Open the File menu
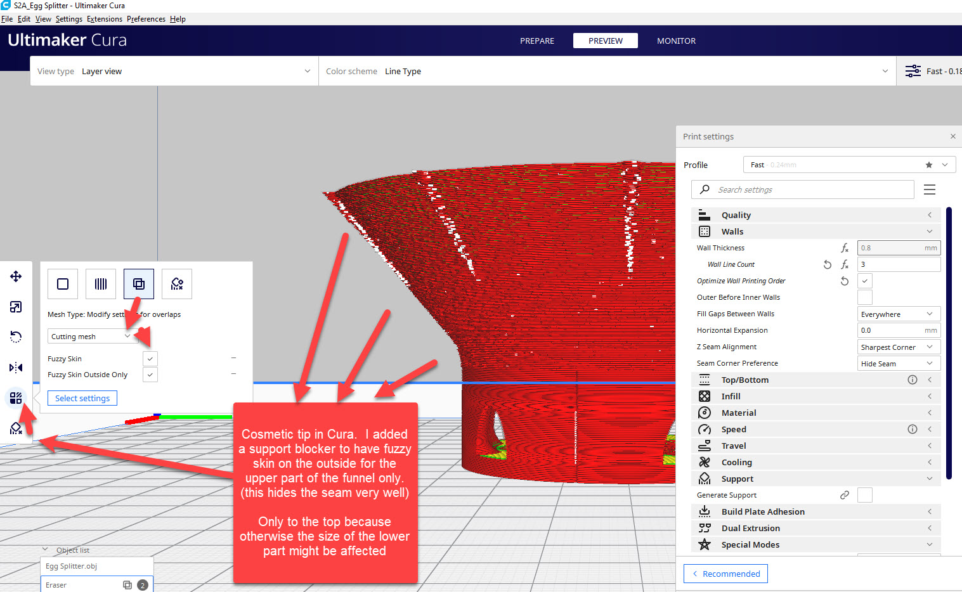This screenshot has height=592, width=962. tap(7, 19)
